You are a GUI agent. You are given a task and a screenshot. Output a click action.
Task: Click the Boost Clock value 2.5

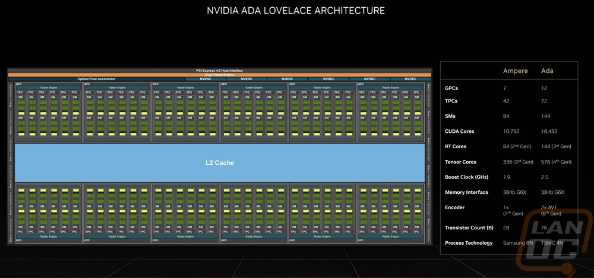(x=545, y=177)
